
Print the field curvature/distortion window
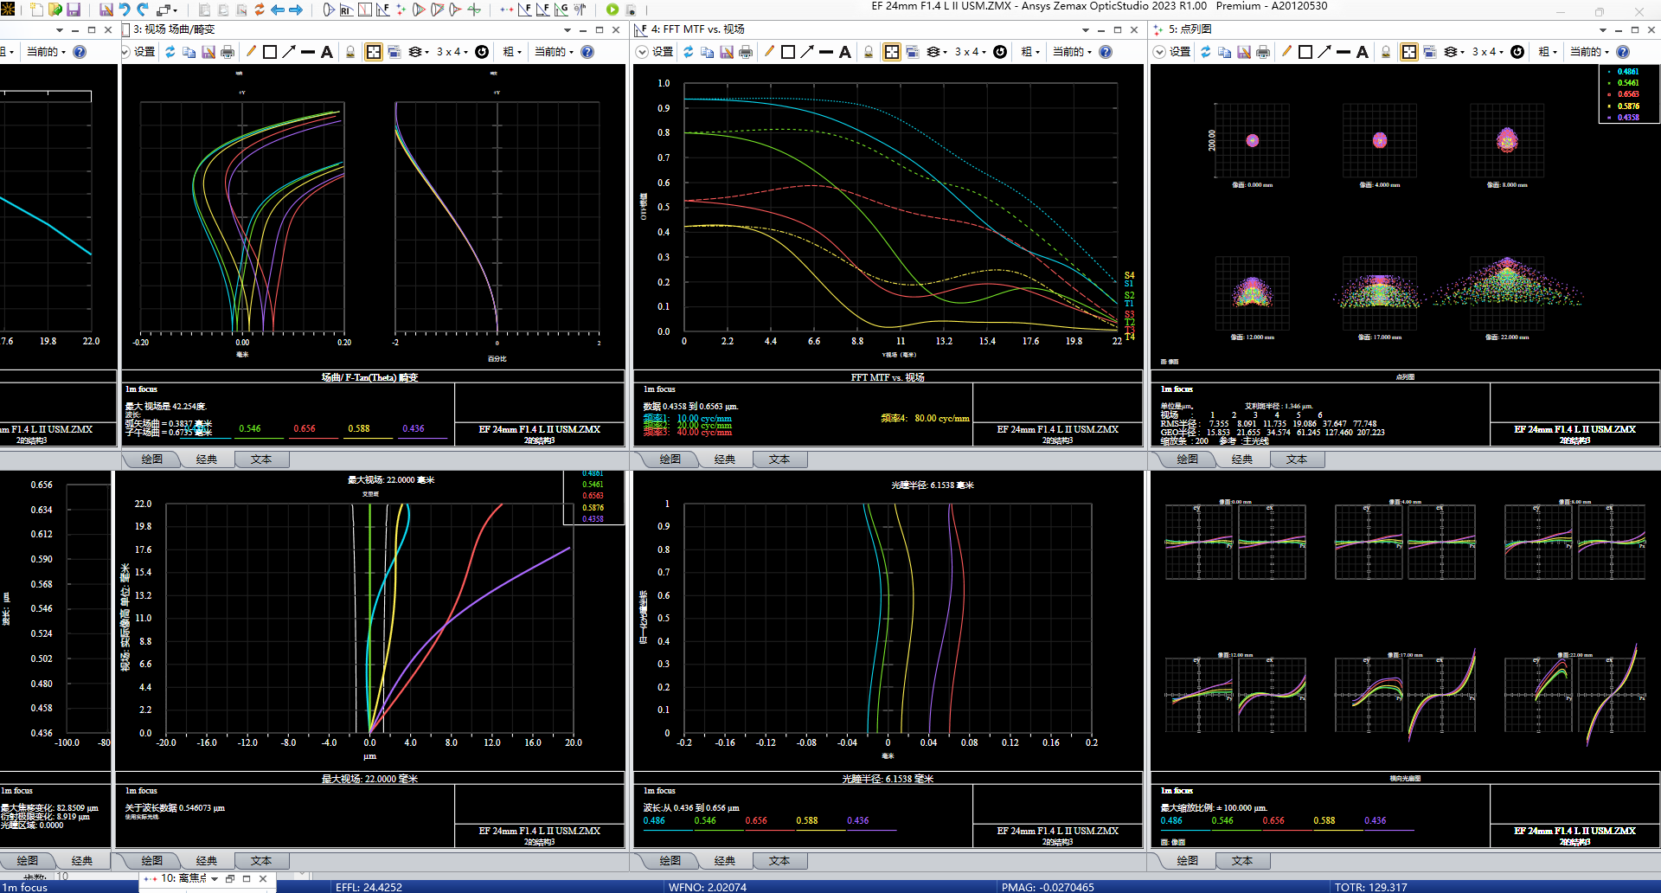228,52
